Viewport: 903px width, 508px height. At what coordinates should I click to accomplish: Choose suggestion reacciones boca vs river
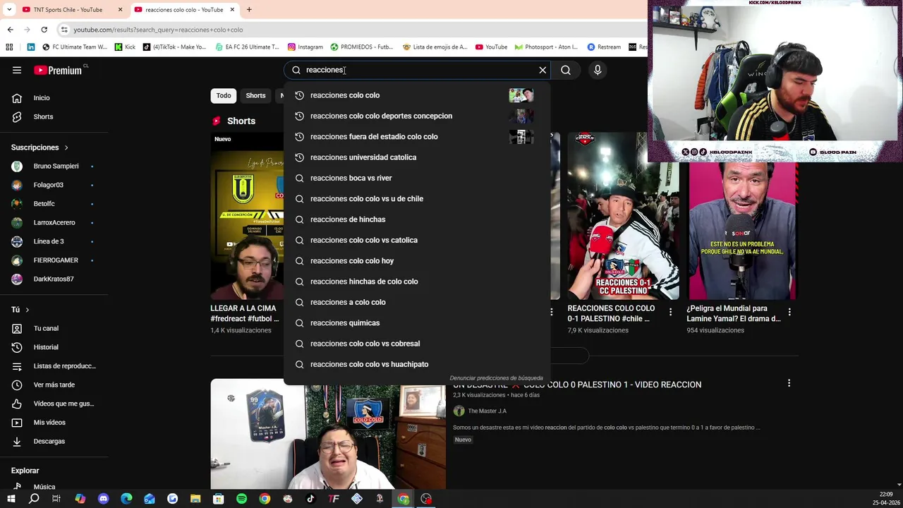pos(417,178)
